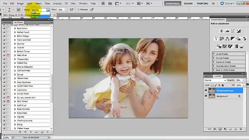The height and width of the screenshot is (140, 249).
Task: Add a Hue/Saturation adjustment
Action: (x=221, y=38)
